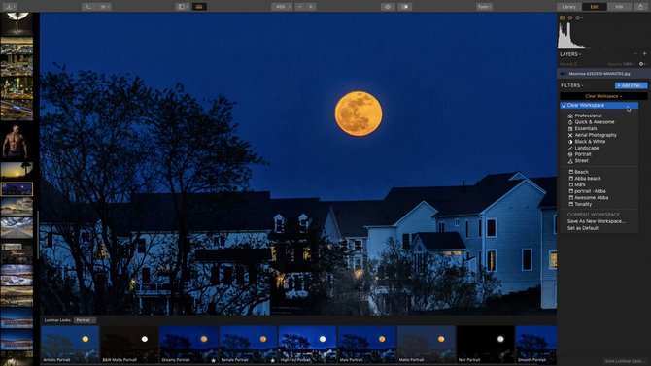Image resolution: width=651 pixels, height=366 pixels.
Task: Open the layer settings gear dropdown
Action: 642,64
